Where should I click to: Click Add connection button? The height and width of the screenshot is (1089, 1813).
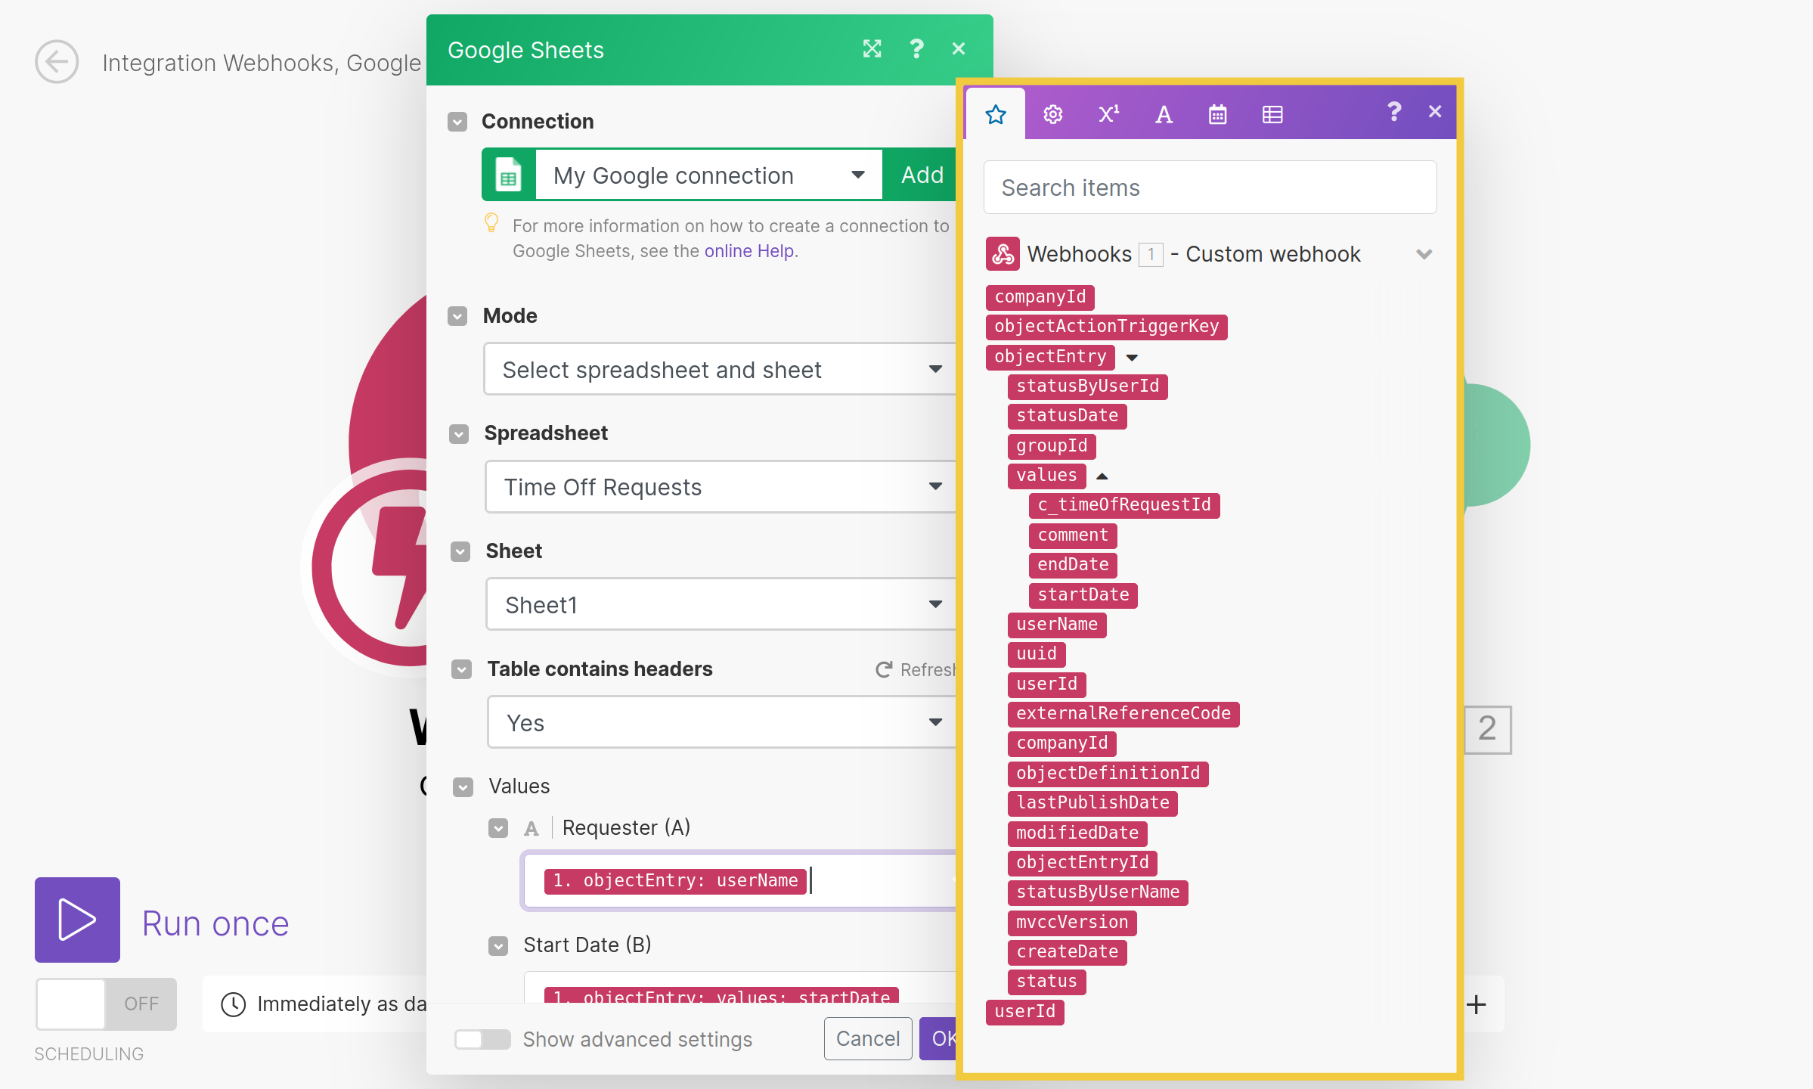pos(921,175)
